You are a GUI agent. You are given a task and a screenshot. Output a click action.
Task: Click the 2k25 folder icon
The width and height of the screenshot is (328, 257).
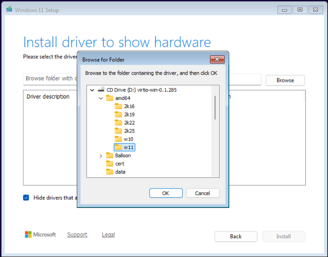[118, 131]
